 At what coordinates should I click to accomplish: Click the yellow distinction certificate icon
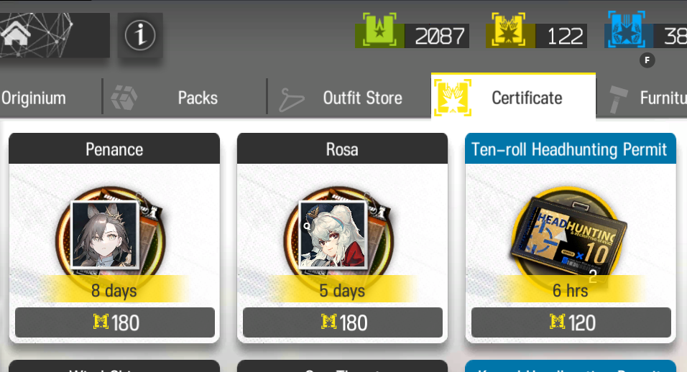(x=508, y=29)
